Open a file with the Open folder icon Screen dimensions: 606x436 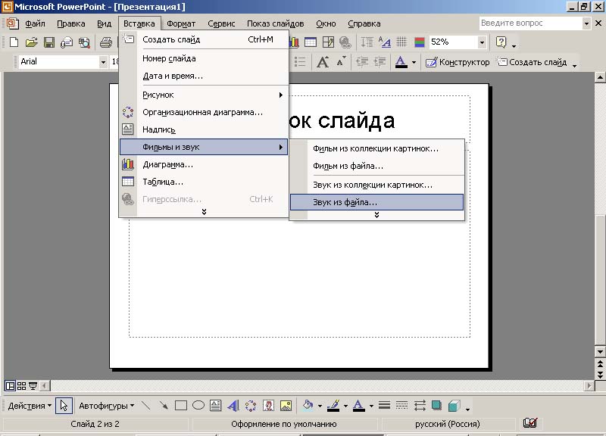pos(31,42)
